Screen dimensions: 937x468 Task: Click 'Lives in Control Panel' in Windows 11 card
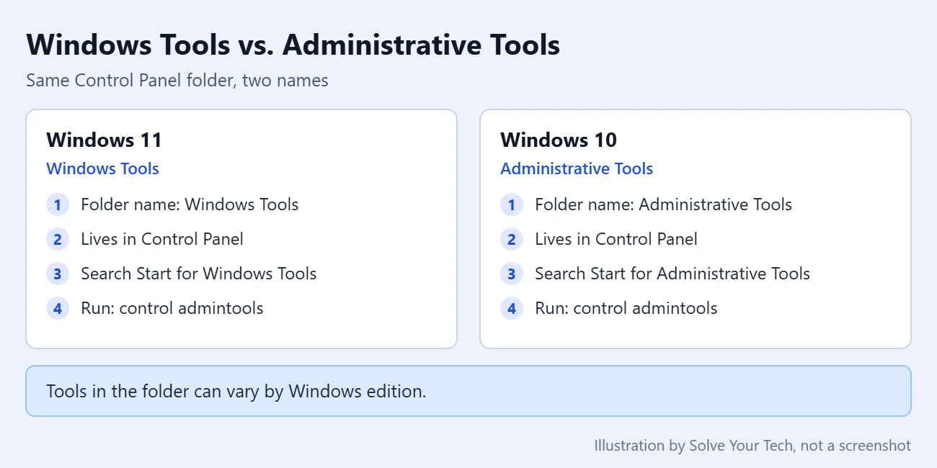[x=145, y=239]
